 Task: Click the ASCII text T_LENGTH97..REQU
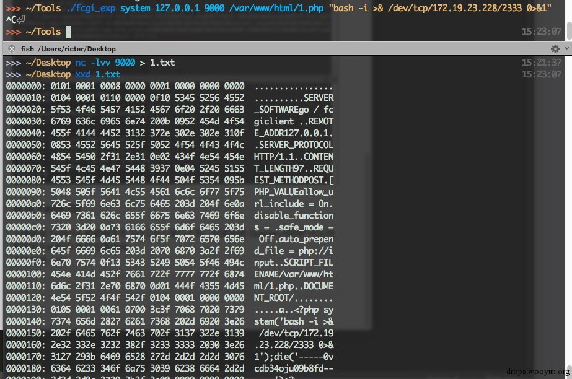click(294, 168)
